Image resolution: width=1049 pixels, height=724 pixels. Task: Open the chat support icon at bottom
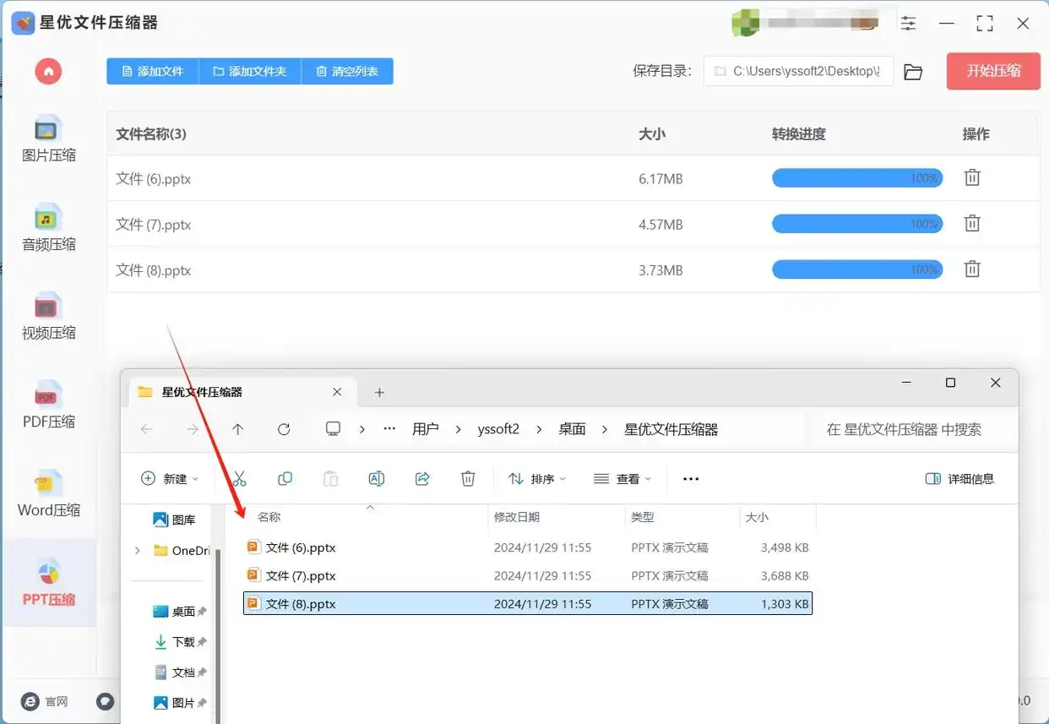[x=105, y=701]
